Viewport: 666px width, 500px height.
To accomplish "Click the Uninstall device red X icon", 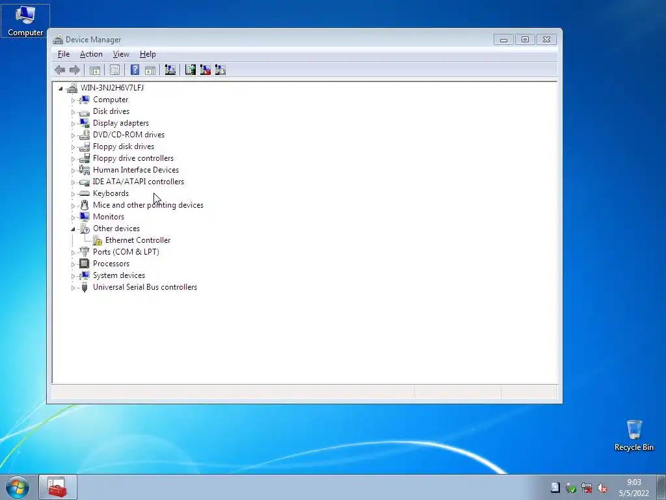I will click(x=206, y=70).
